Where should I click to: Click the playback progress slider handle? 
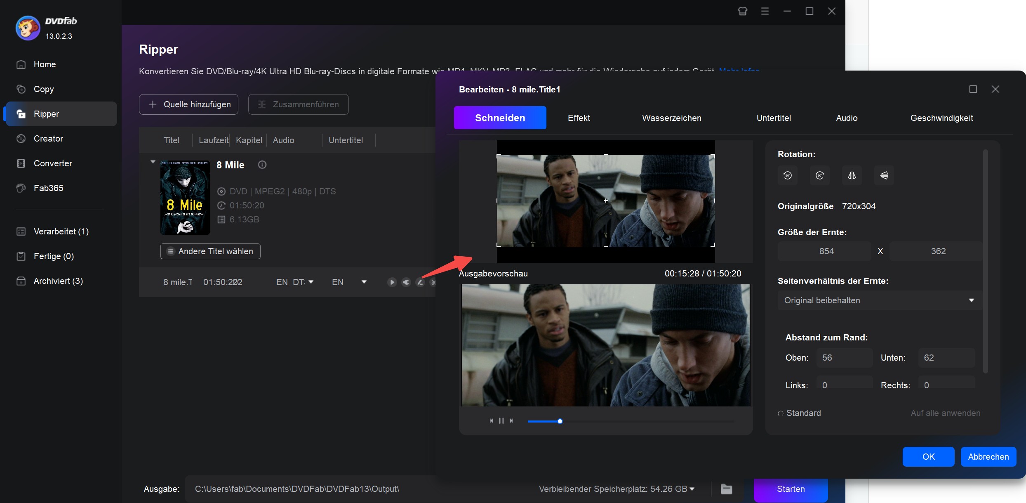(560, 421)
